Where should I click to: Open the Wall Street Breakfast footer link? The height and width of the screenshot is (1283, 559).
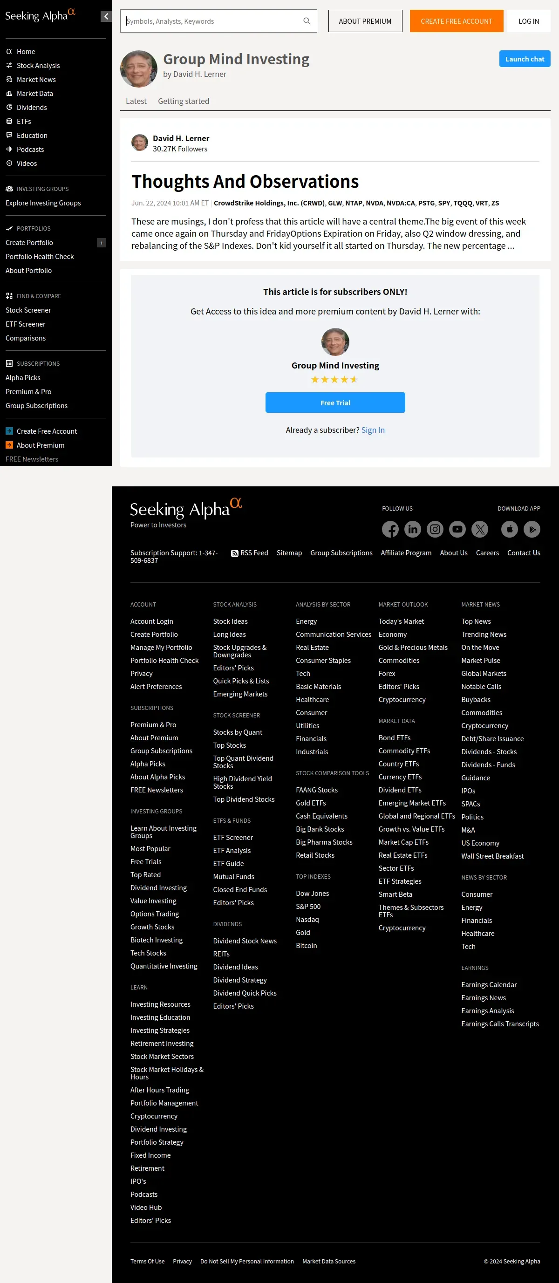click(492, 857)
